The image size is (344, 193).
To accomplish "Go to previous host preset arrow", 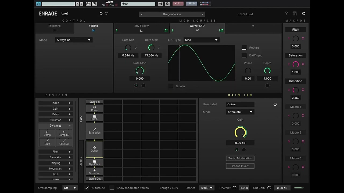I will pos(78,4).
